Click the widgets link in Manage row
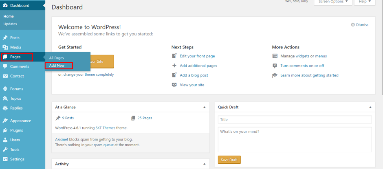The height and width of the screenshot is (169, 383). pos(302,56)
